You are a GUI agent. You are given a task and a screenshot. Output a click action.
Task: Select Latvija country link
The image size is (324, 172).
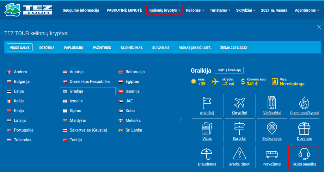point(20,120)
